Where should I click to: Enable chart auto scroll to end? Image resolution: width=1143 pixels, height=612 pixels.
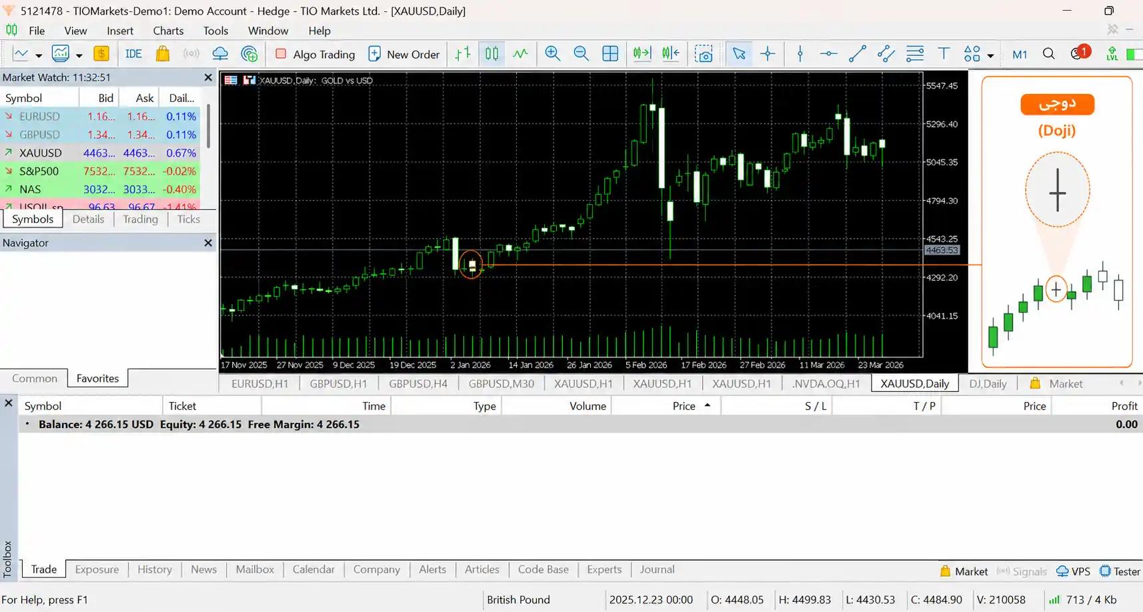[642, 54]
